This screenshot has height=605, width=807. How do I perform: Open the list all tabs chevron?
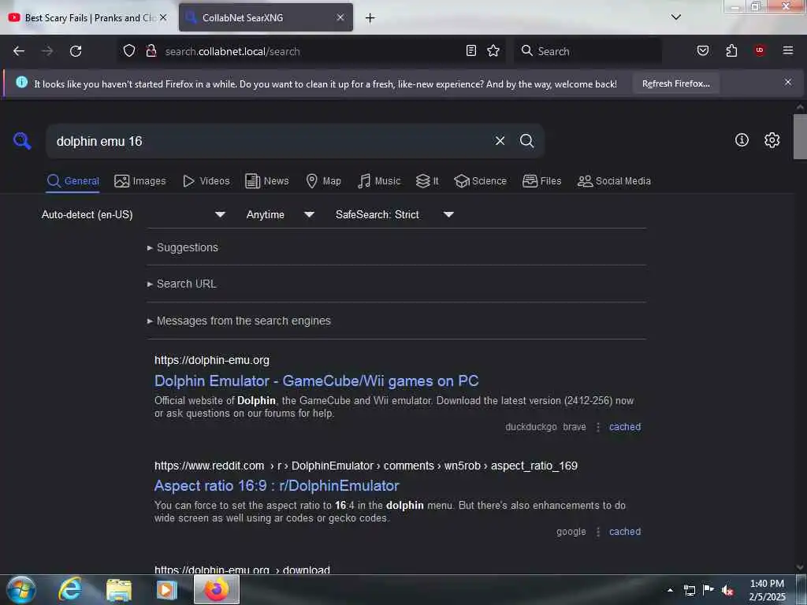click(676, 17)
